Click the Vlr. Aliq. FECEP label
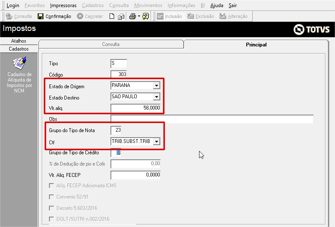The width and height of the screenshot is (335, 227). 65,175
